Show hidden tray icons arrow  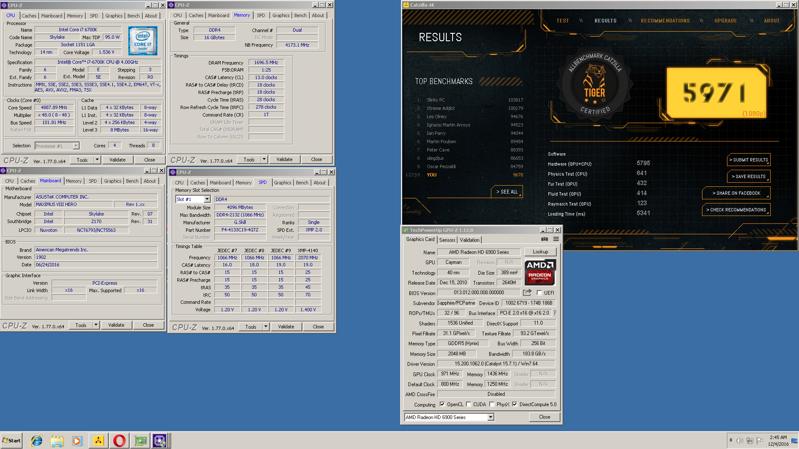click(731, 440)
